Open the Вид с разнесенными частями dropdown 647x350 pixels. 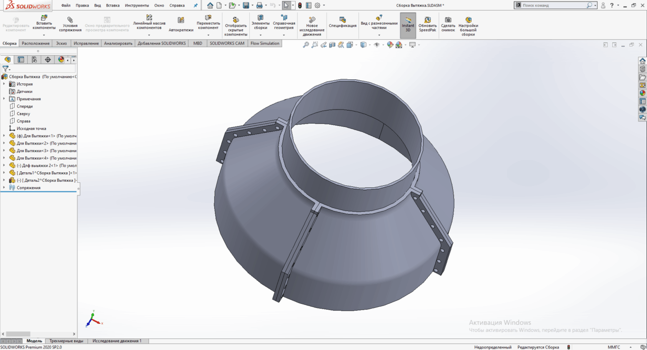379,35
